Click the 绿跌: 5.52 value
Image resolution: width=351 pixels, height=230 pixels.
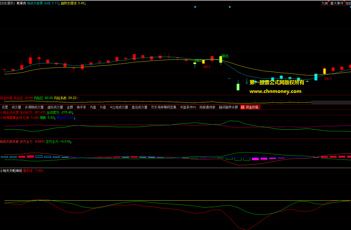pos(48,118)
